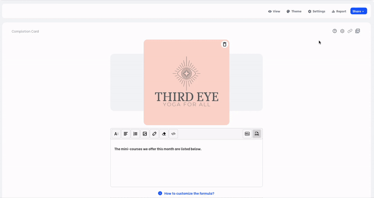Click the Third Eye logo image
This screenshot has width=374, height=198.
187,82
